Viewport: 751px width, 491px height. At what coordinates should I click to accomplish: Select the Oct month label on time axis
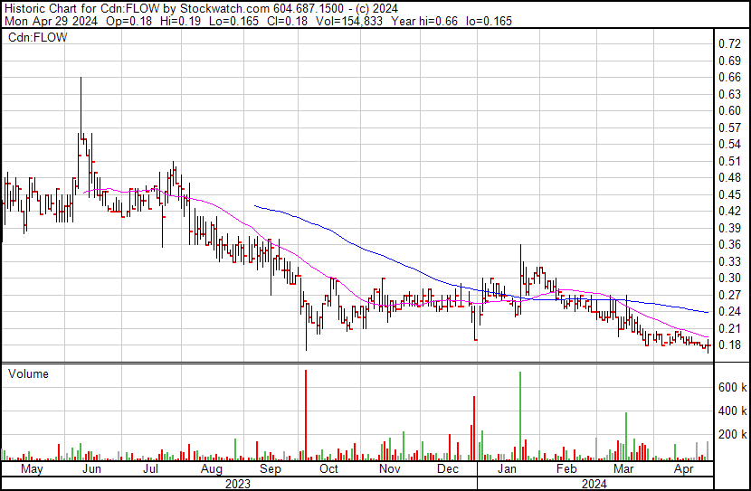pos(328,470)
